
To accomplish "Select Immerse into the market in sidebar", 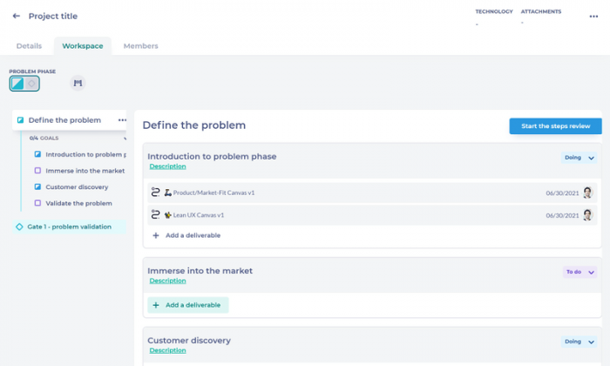I will [85, 171].
